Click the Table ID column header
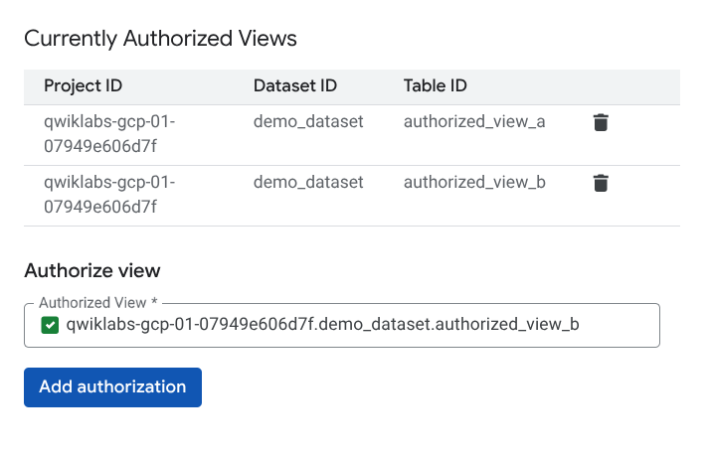The width and height of the screenshot is (709, 459). pyautogui.click(x=436, y=86)
